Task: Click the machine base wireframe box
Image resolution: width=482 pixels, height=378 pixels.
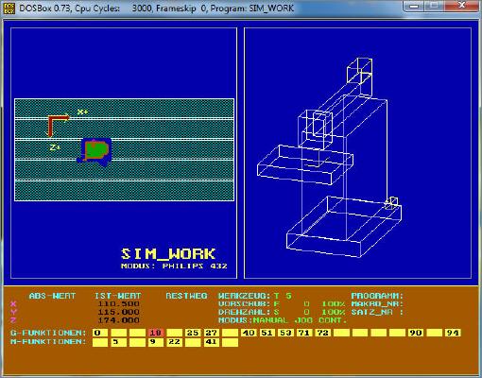Action: [344, 226]
